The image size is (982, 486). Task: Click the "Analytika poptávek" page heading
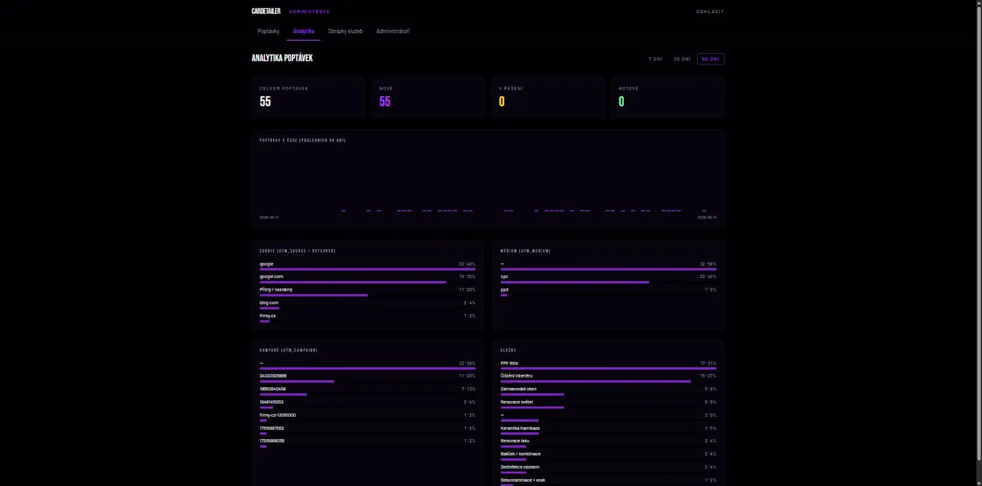(x=282, y=58)
